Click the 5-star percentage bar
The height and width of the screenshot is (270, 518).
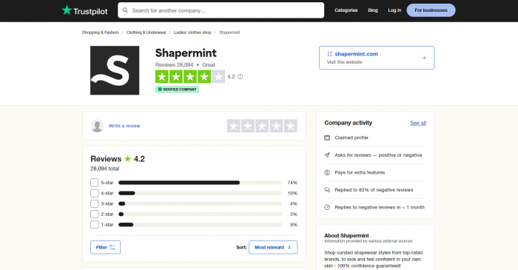pyautogui.click(x=200, y=183)
